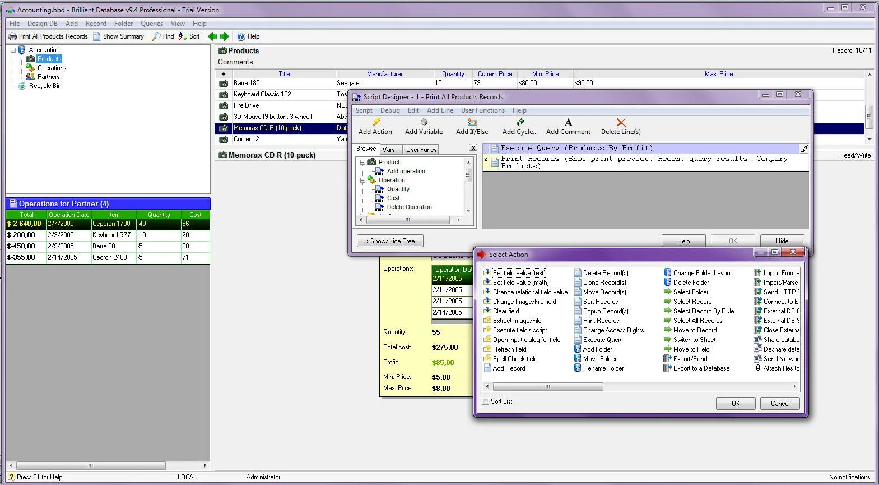The width and height of the screenshot is (879, 485).
Task: Open the Operations folder in the Accounting tree
Action: [x=52, y=68]
